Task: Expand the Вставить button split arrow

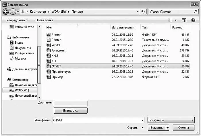Action: (167, 128)
